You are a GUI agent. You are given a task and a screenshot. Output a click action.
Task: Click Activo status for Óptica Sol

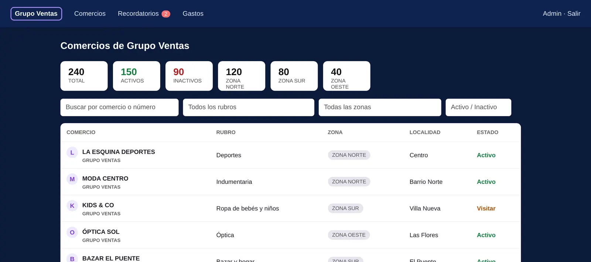pos(486,235)
